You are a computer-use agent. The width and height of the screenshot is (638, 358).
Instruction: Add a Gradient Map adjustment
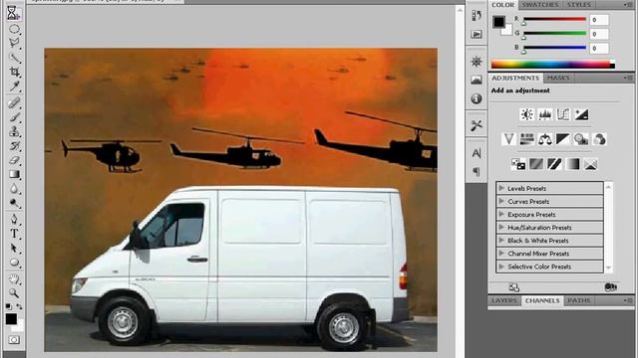pyautogui.click(x=572, y=164)
